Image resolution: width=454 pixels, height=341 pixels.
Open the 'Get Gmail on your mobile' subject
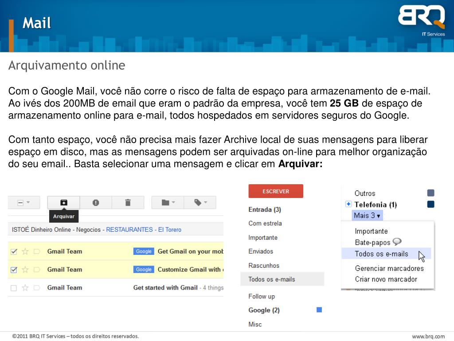coord(191,251)
